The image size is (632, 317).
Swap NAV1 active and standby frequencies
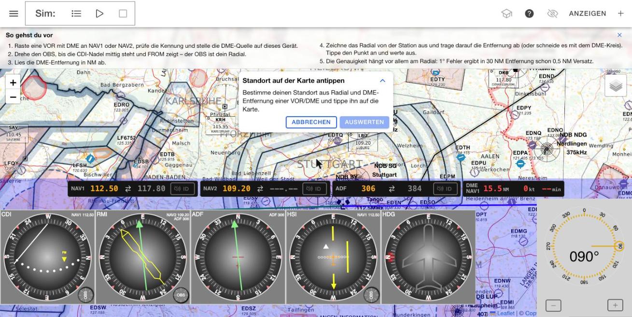[128, 189]
